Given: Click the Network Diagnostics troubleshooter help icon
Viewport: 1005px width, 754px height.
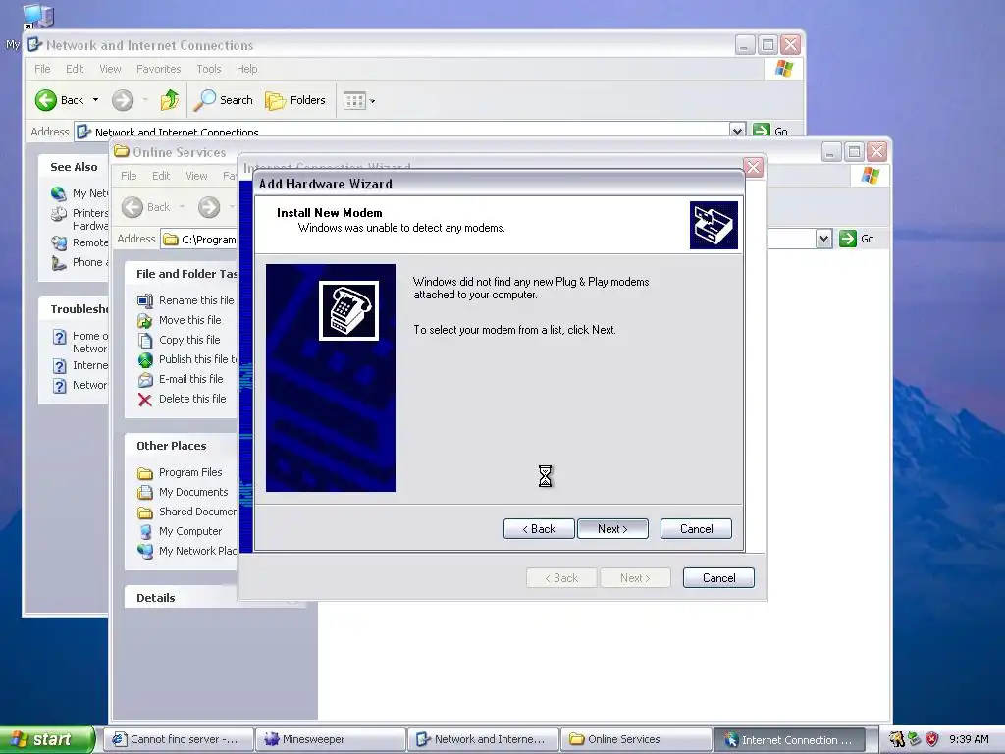Looking at the screenshot, I should click(x=59, y=386).
